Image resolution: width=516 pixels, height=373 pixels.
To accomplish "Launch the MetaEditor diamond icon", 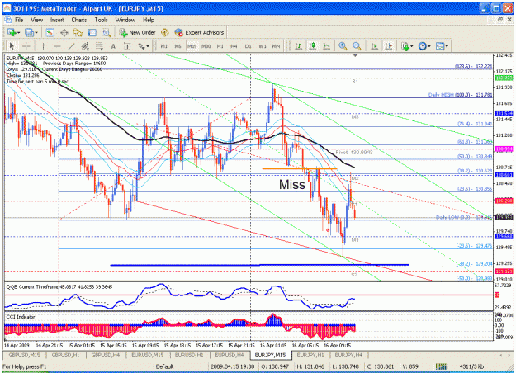I will tap(164, 32).
